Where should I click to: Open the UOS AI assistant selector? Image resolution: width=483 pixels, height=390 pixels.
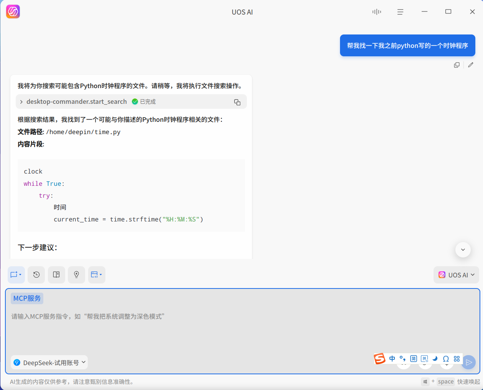456,275
